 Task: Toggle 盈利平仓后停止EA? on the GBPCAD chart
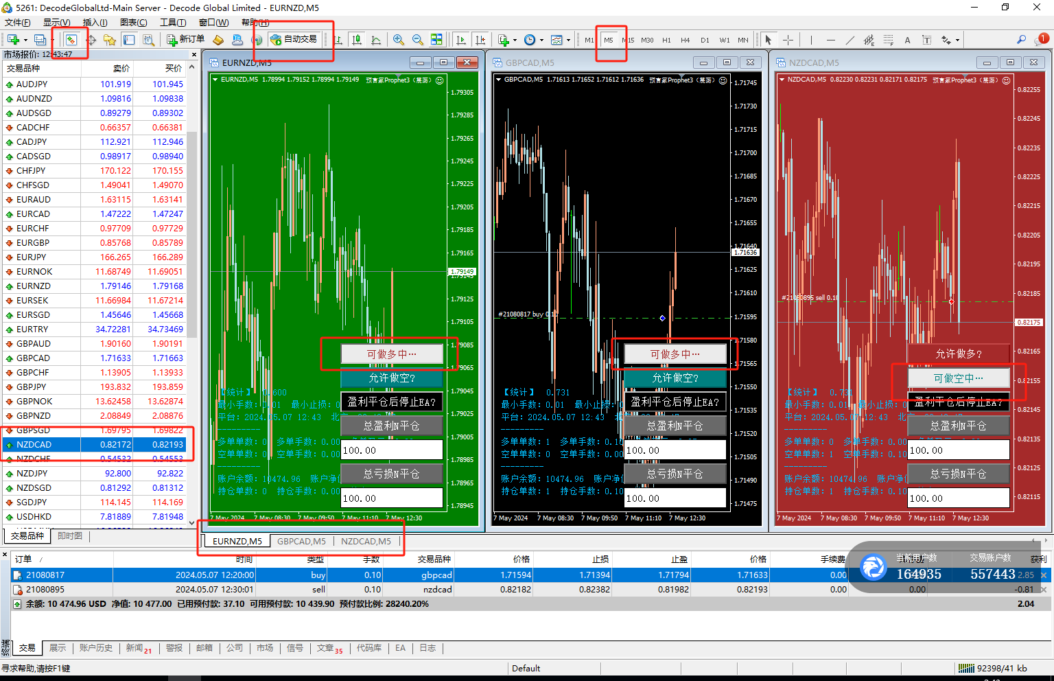[x=675, y=402]
